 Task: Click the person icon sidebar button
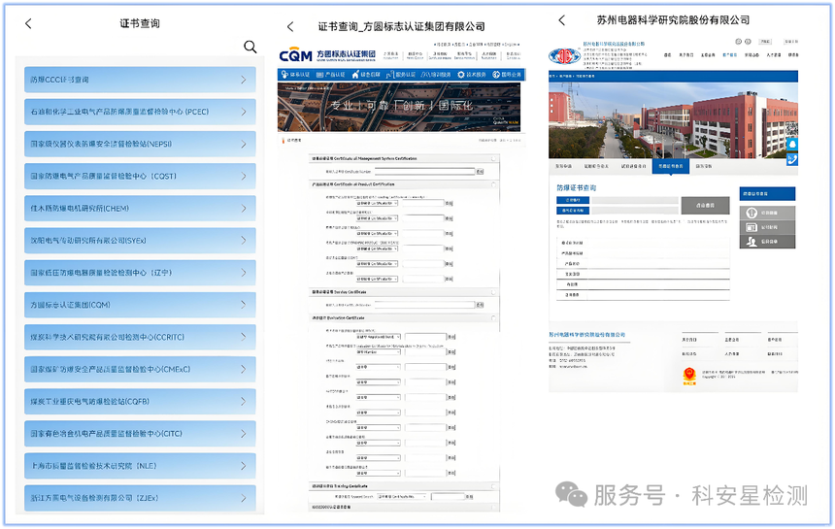[767, 242]
